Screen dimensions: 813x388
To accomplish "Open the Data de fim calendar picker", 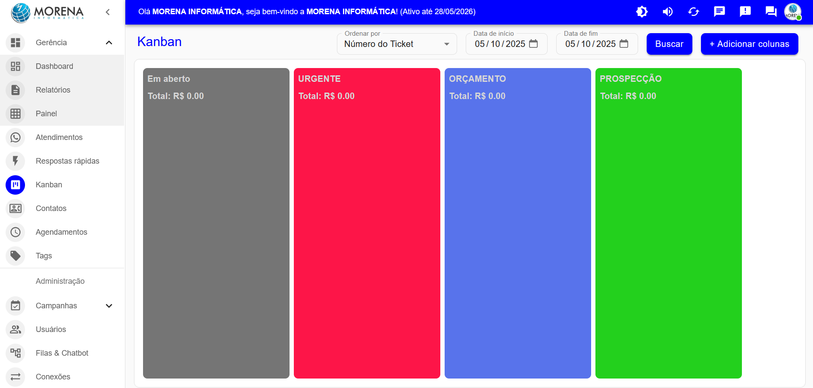I will (624, 44).
